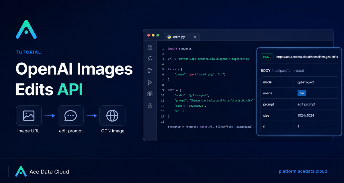344x183 pixels.
Task: Click the size cell in the body table
Action: [277, 116]
